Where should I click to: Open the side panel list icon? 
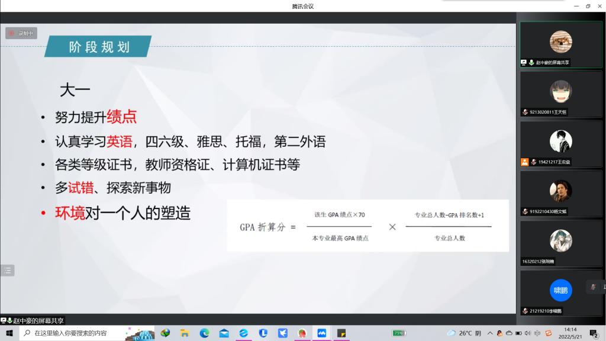click(8, 271)
